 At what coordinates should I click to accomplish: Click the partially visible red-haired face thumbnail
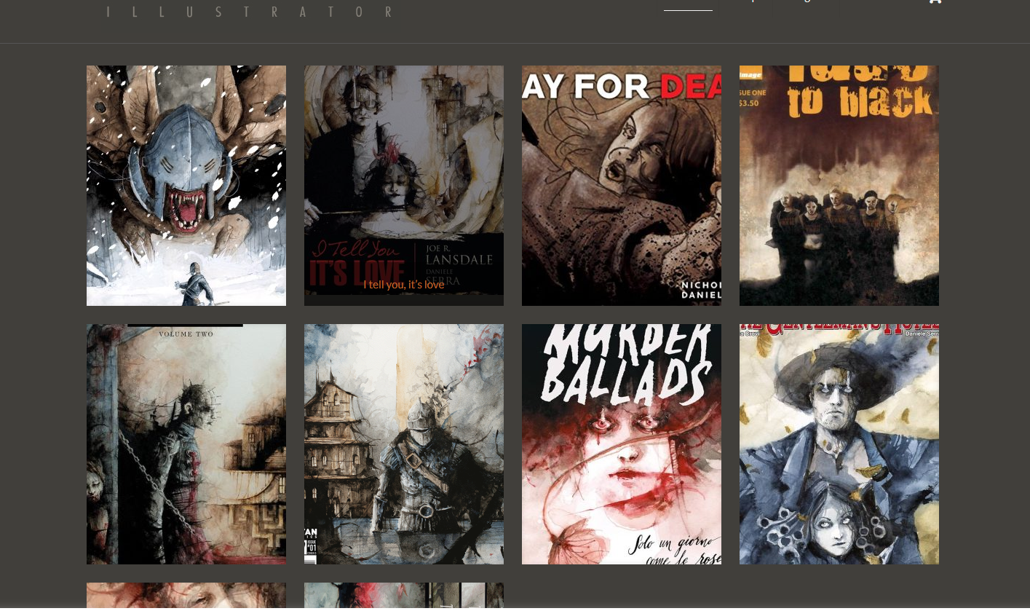pyautogui.click(x=186, y=596)
